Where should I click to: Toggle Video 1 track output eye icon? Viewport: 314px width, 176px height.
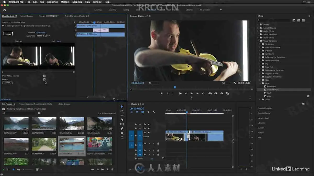149,133
